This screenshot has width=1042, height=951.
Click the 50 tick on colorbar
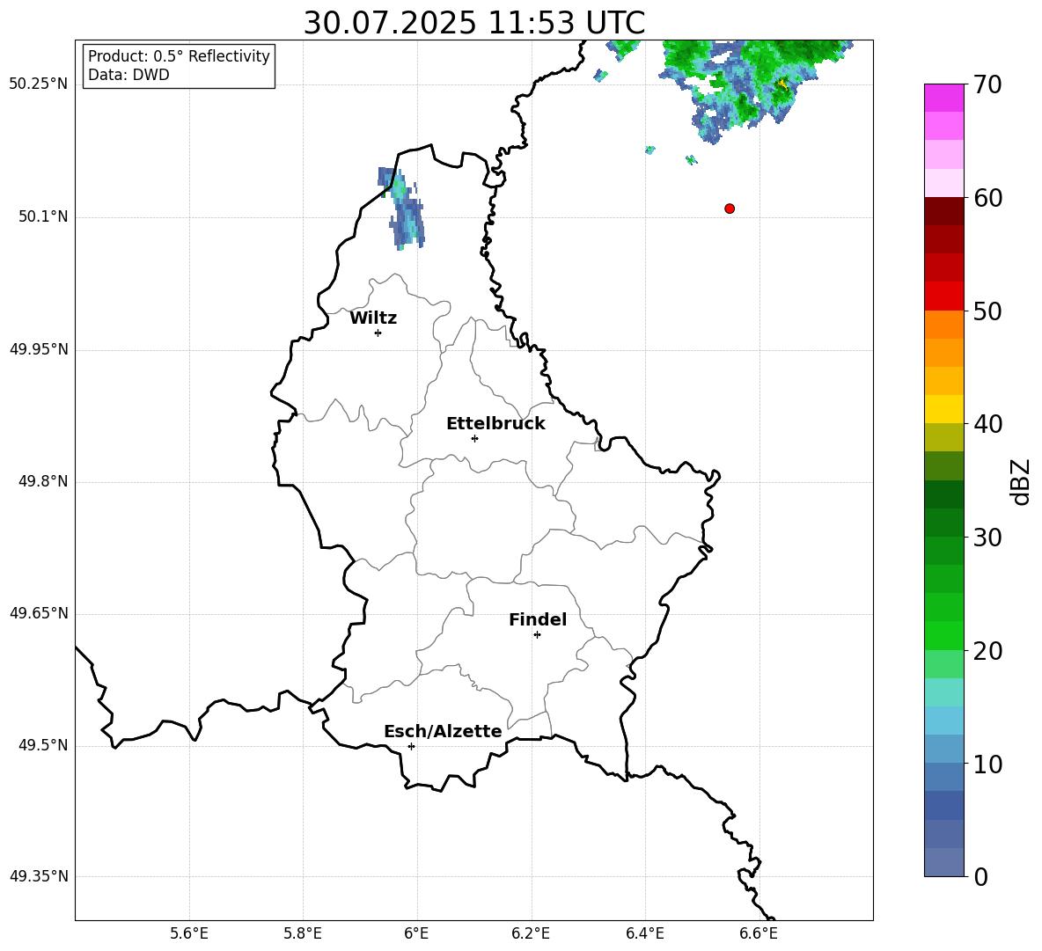(987, 311)
